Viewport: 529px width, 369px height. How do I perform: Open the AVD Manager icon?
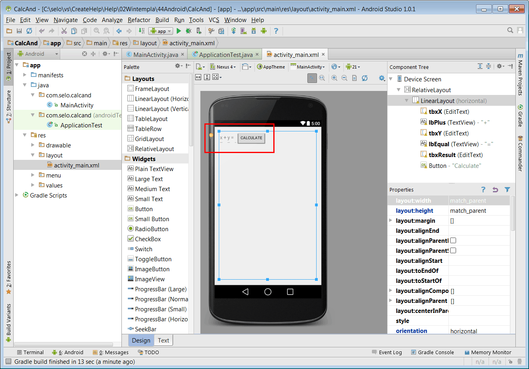[244, 31]
